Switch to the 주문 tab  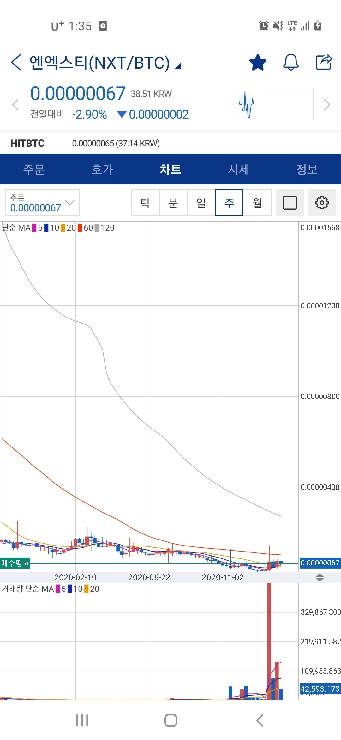pos(34,169)
